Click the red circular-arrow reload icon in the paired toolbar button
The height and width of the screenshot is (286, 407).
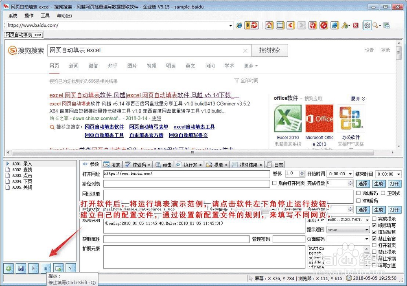(x=255, y=25)
